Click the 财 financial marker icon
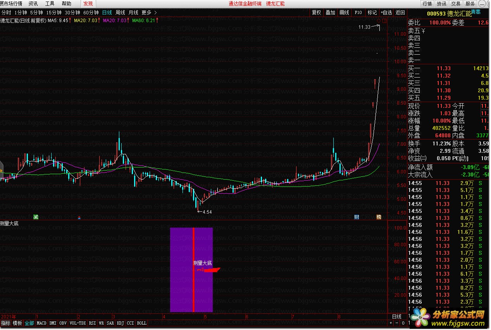The width and height of the screenshot is (491, 330). tap(357, 217)
